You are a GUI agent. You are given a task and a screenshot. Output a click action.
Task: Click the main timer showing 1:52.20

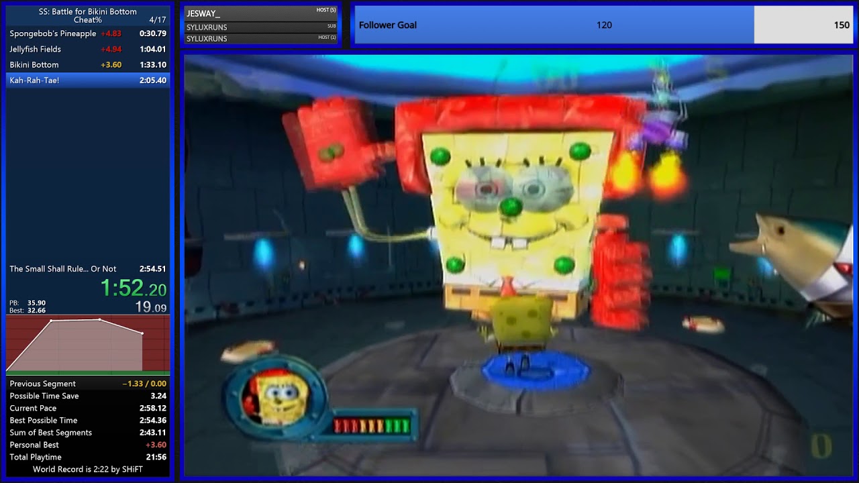(134, 289)
